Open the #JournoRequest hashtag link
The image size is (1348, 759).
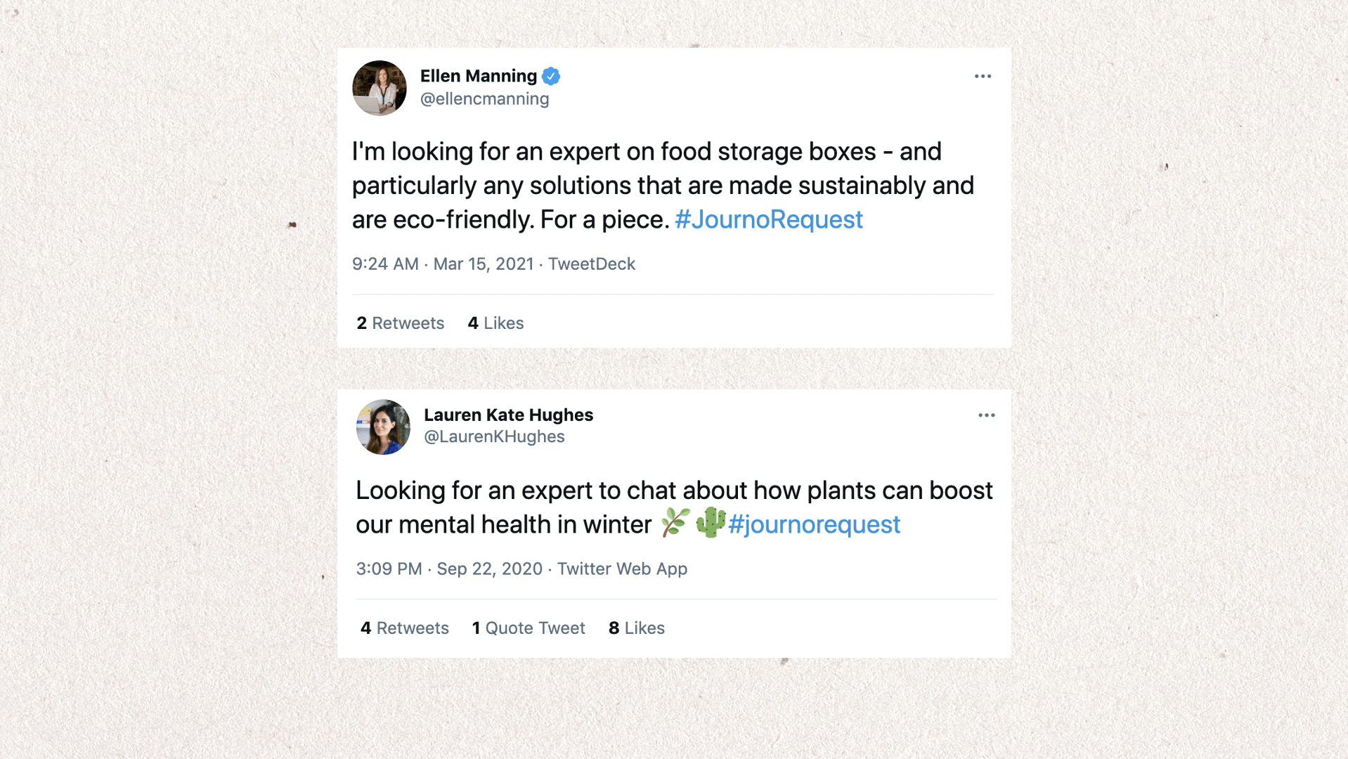pos(768,219)
